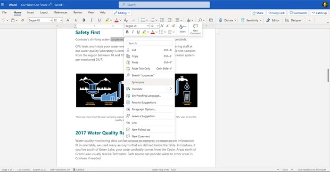Decrease indent in the ribbon
The height and width of the screenshot is (172, 330).
(x=162, y=20)
